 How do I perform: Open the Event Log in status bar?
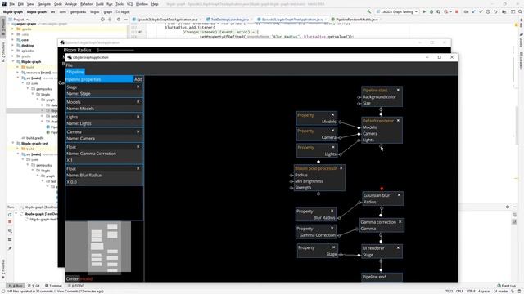(x=506, y=286)
